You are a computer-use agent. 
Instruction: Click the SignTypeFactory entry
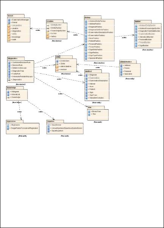click(96, 55)
